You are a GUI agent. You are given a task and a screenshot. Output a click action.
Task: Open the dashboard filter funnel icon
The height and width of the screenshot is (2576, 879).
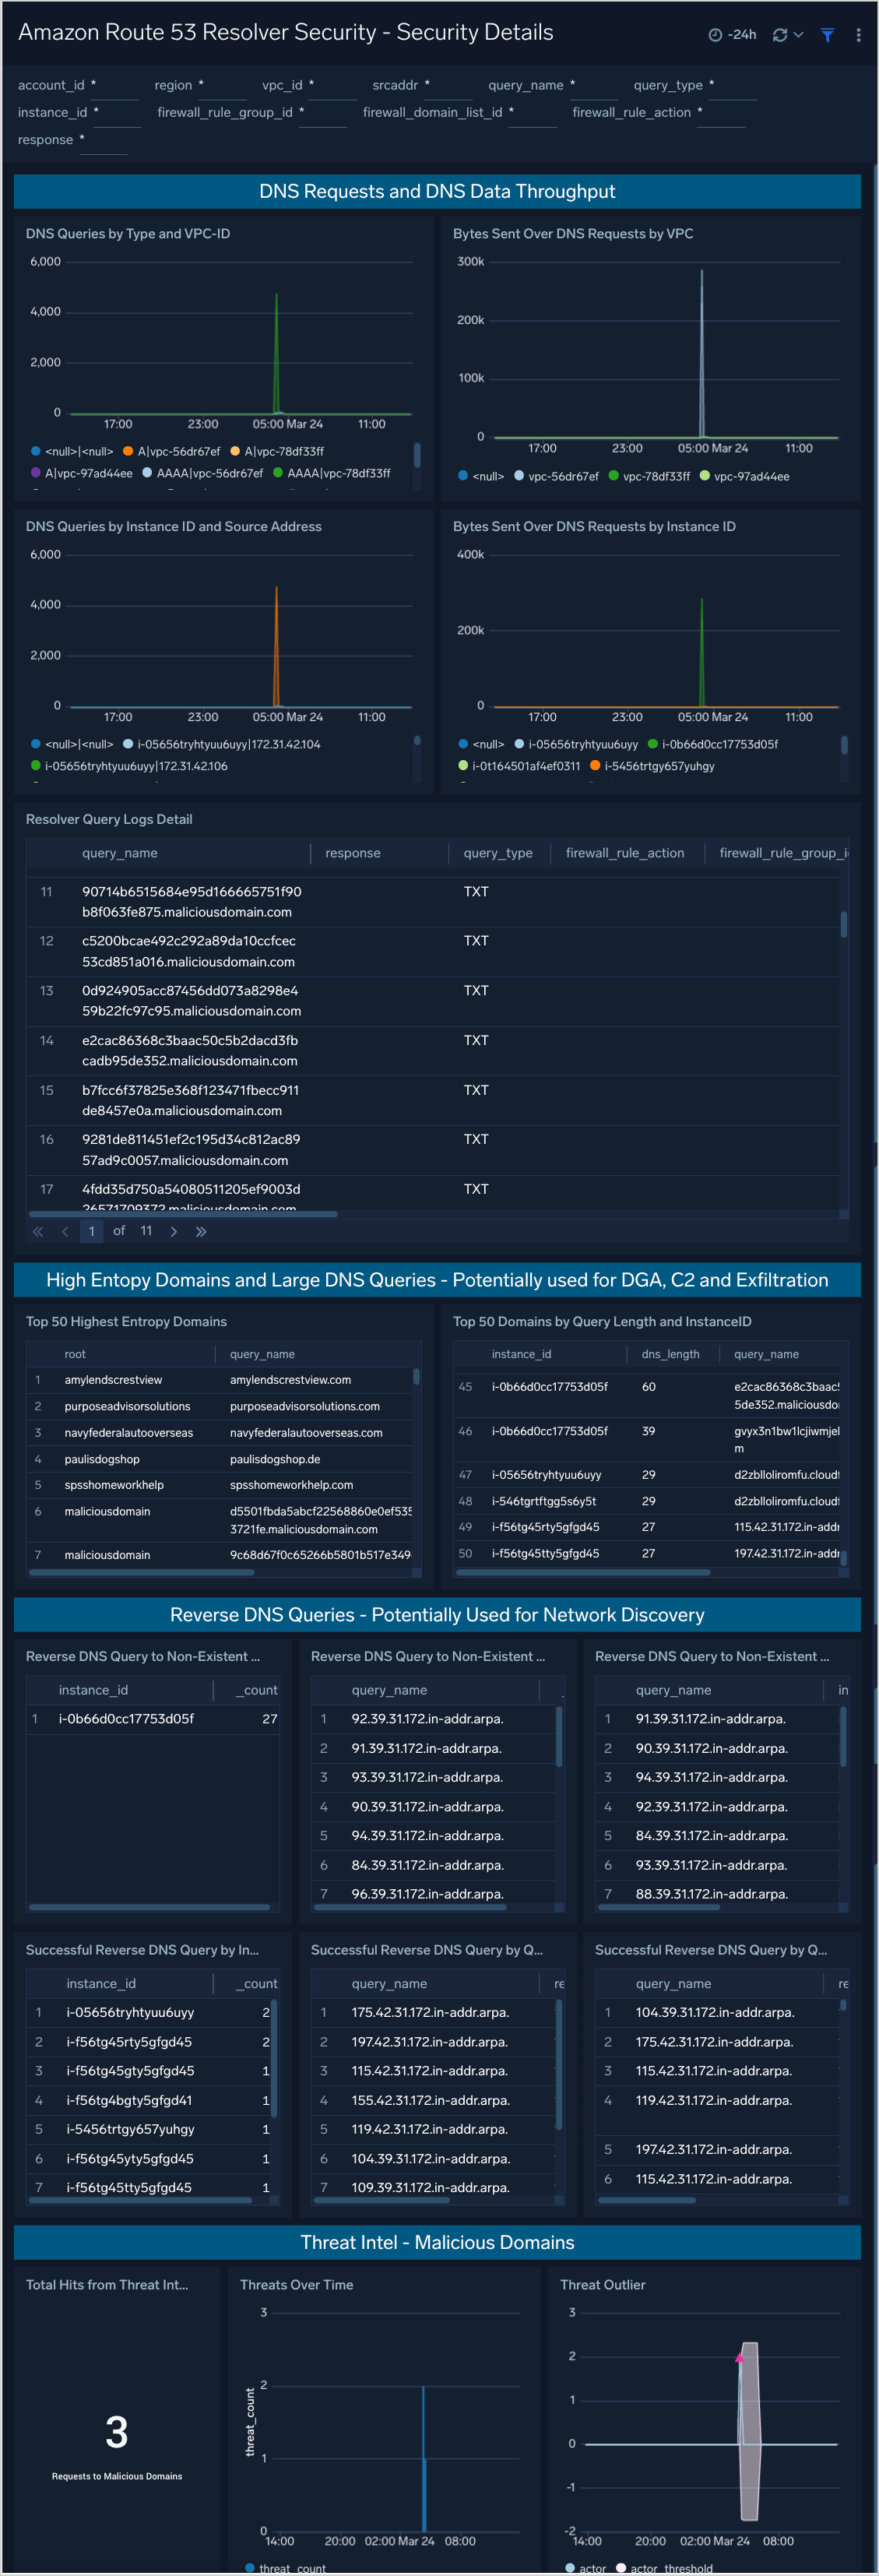827,35
